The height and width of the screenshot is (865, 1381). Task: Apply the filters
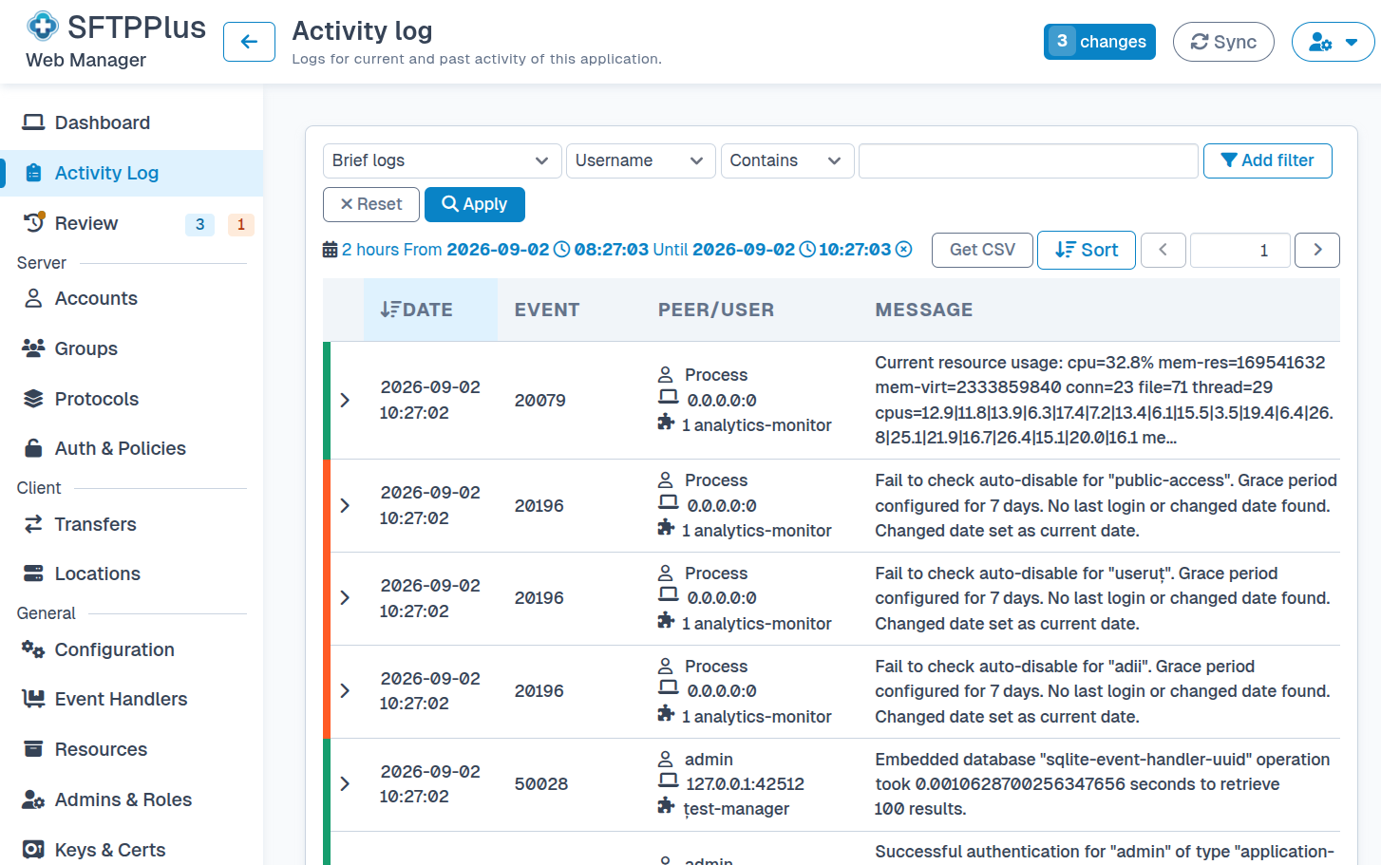474,204
